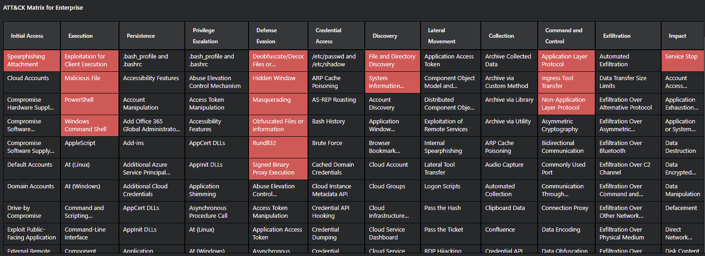Select Account Manipulation under Persistence

[152, 104]
